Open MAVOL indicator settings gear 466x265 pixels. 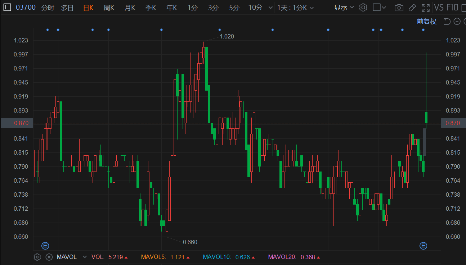point(37,257)
